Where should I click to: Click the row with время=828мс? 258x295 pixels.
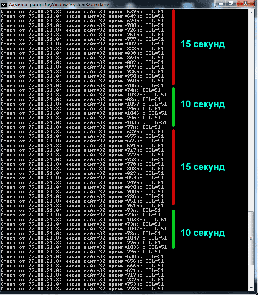pyautogui.click(x=82, y=49)
